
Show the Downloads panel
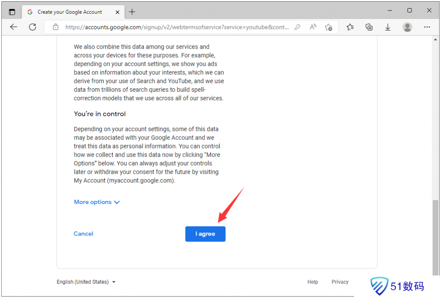coord(388,27)
